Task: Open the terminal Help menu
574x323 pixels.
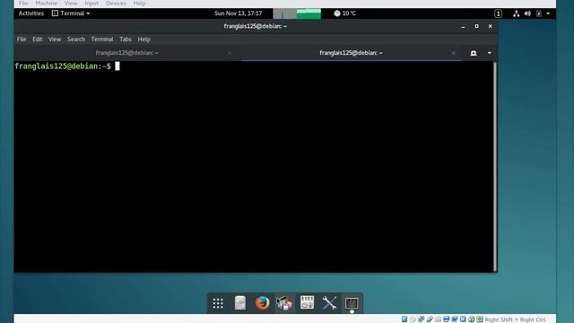Action: tap(143, 39)
